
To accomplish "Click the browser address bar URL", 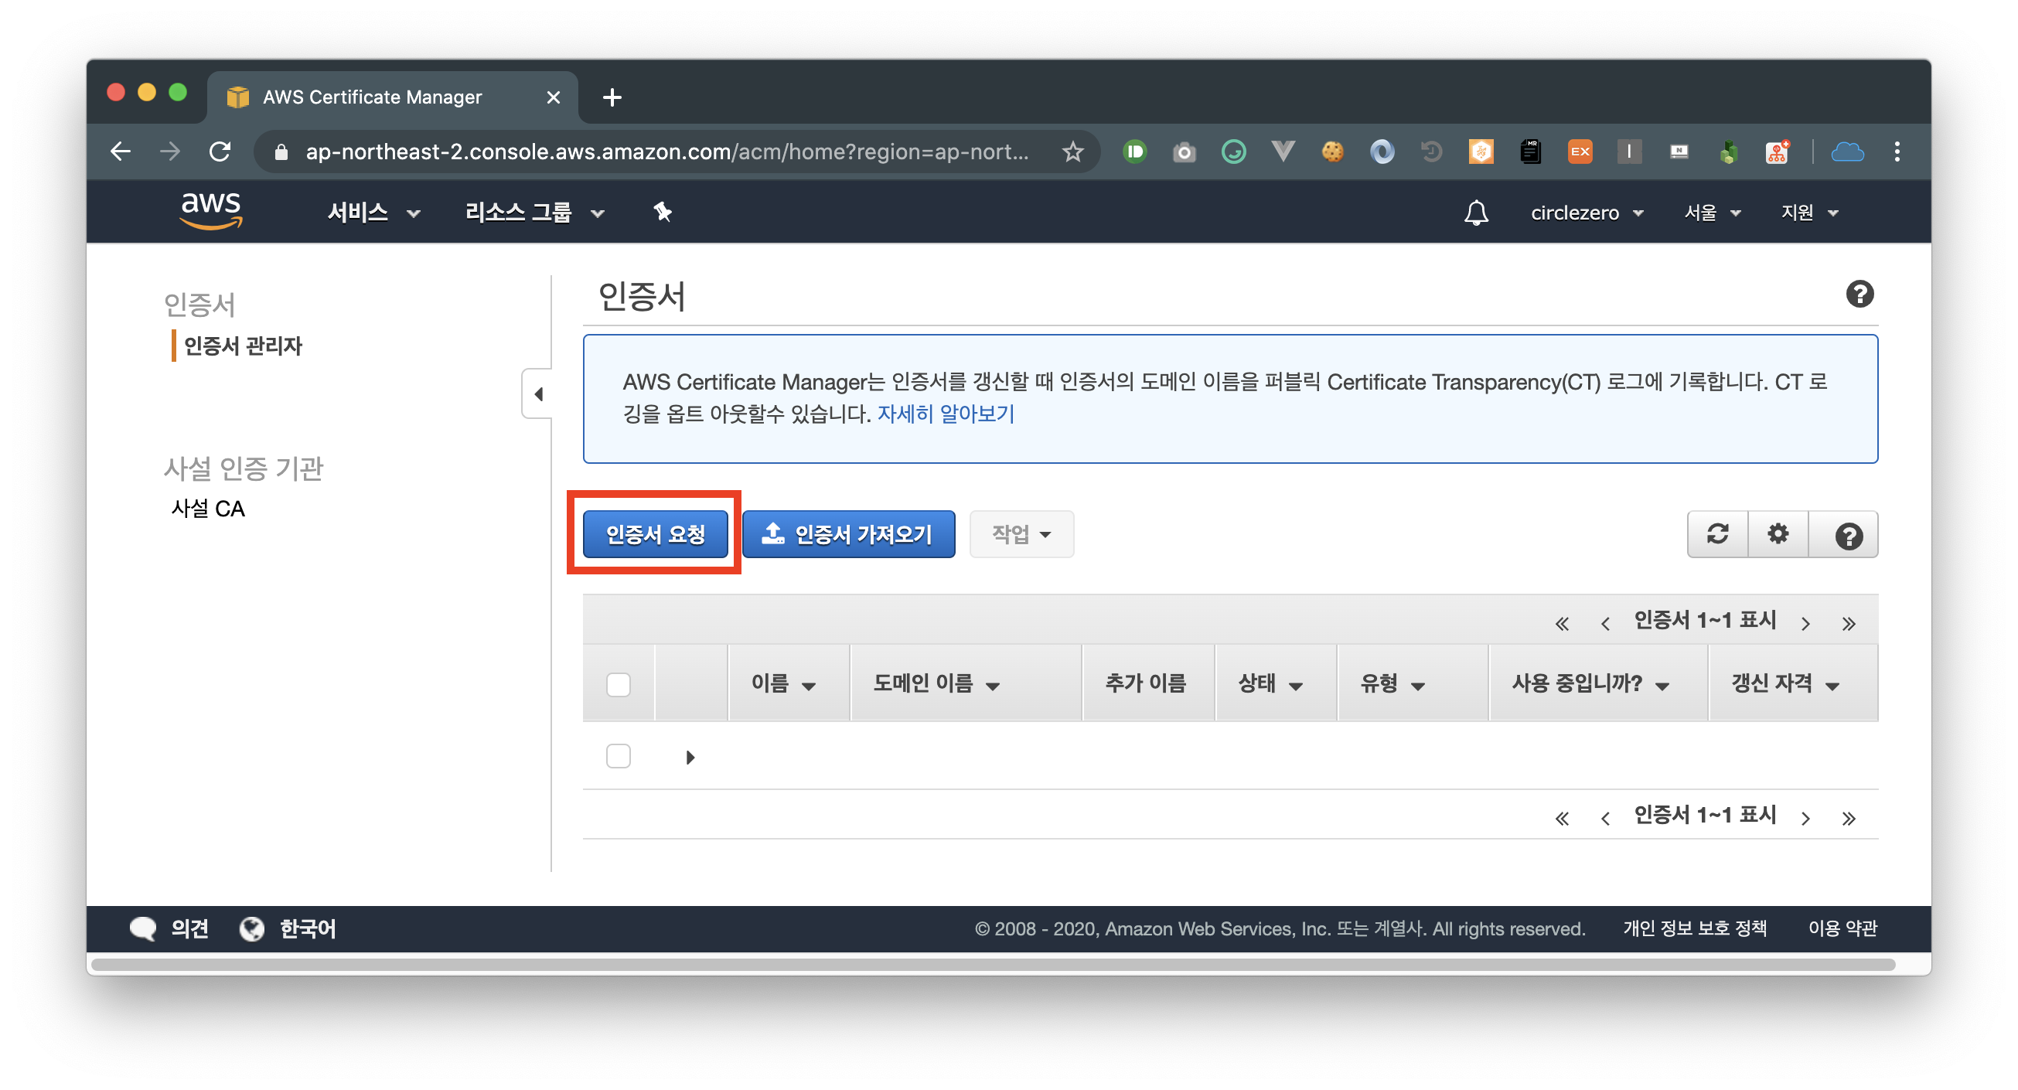I will (666, 152).
